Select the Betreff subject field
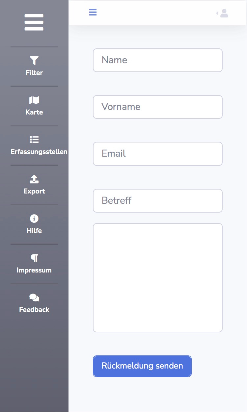247x412 pixels. [x=158, y=201]
